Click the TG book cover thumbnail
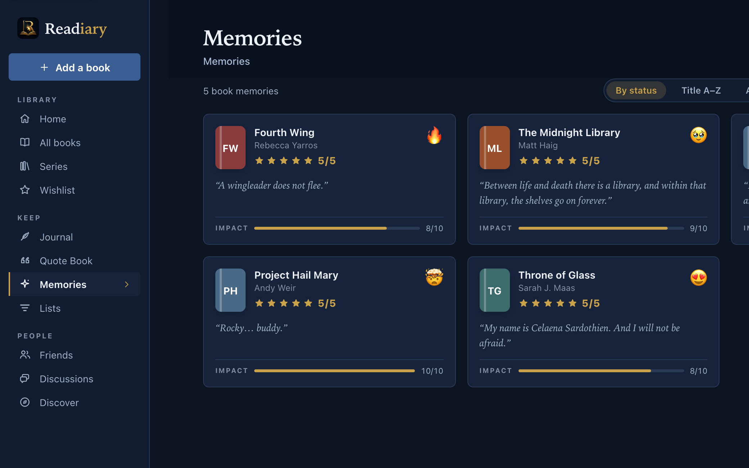Screen dimensions: 749x468 (494, 290)
